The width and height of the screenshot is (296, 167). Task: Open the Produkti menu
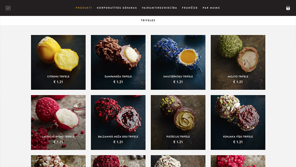click(x=84, y=8)
